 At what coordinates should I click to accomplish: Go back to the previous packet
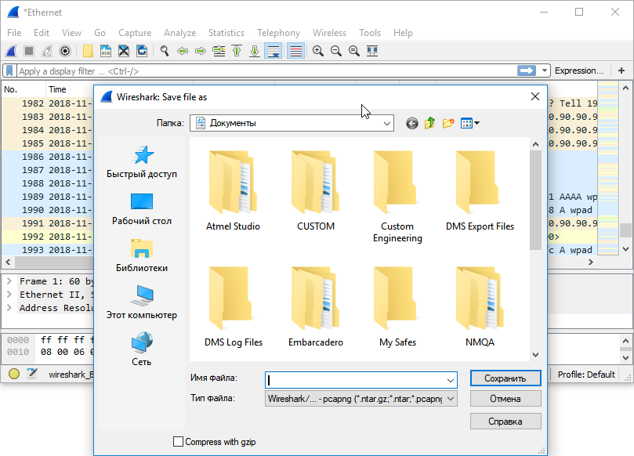click(183, 51)
